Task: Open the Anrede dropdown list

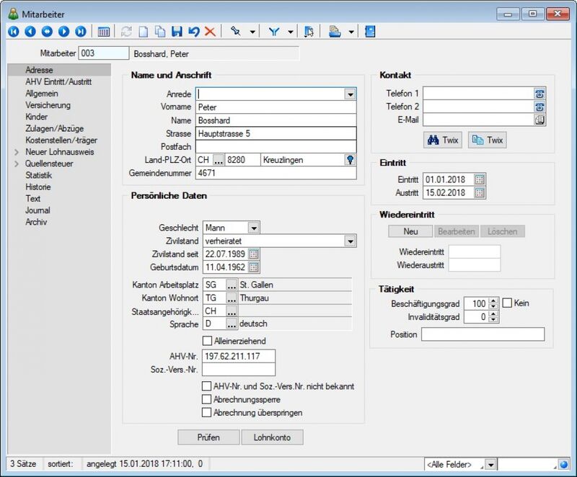Action: coord(351,94)
